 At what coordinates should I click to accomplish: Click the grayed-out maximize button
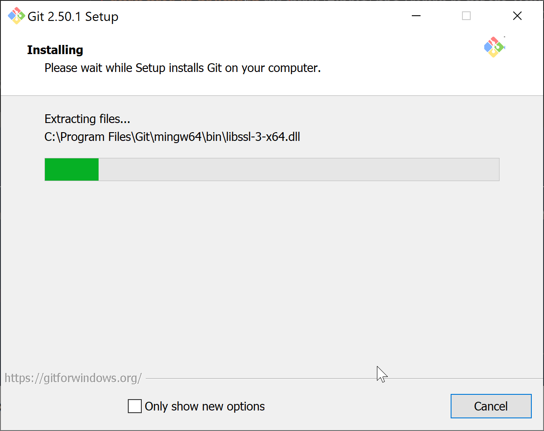(x=466, y=16)
